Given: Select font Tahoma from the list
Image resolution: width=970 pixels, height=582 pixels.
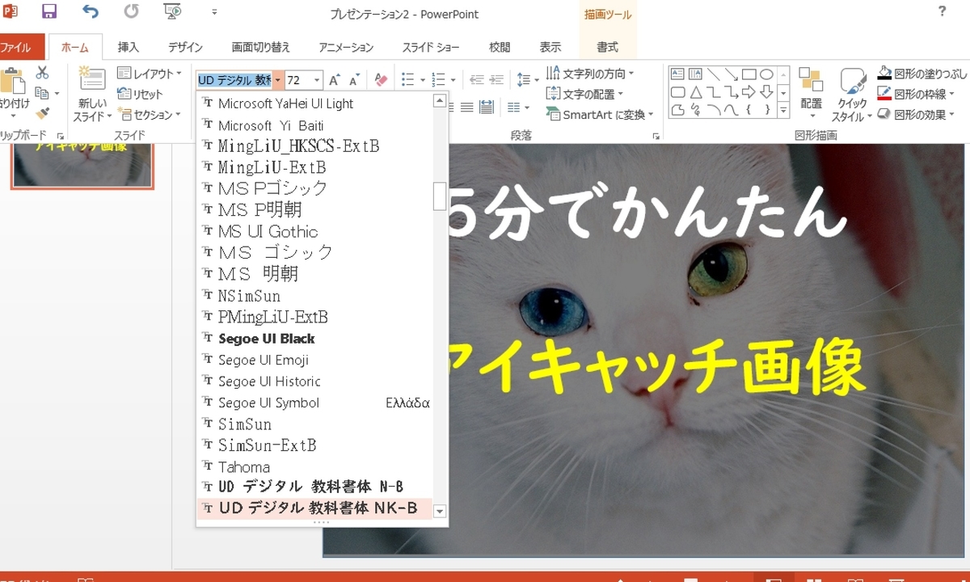Looking at the screenshot, I should tap(315, 466).
